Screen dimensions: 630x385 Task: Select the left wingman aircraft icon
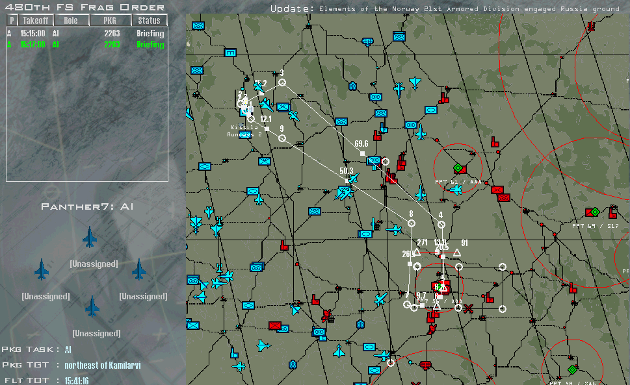[x=42, y=269]
